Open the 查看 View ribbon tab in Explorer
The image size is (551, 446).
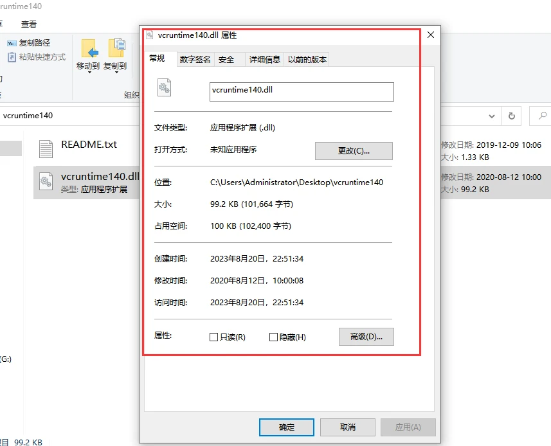(x=29, y=24)
